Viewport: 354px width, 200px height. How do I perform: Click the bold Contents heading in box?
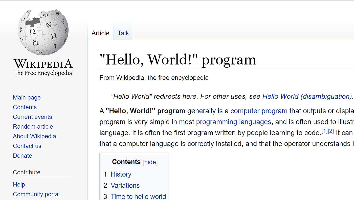point(126,162)
